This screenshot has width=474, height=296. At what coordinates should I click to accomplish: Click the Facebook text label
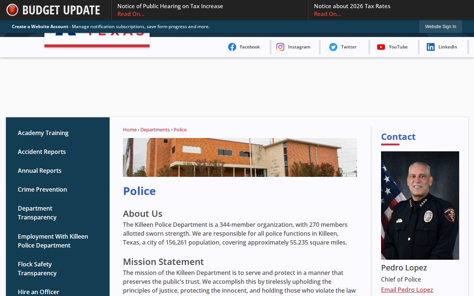coord(250,47)
